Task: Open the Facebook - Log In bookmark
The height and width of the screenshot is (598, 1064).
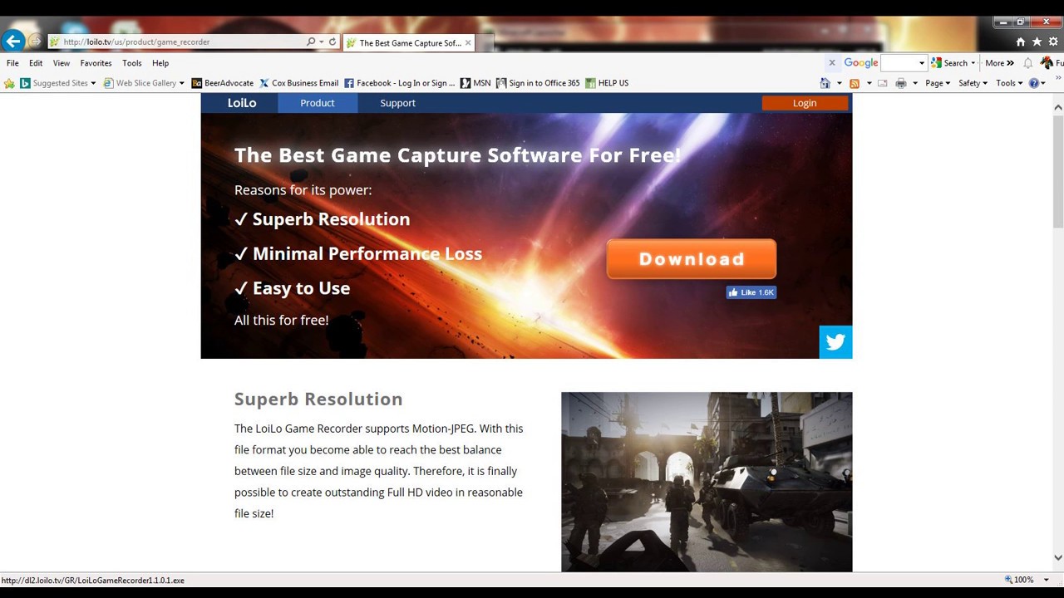Action: click(400, 83)
